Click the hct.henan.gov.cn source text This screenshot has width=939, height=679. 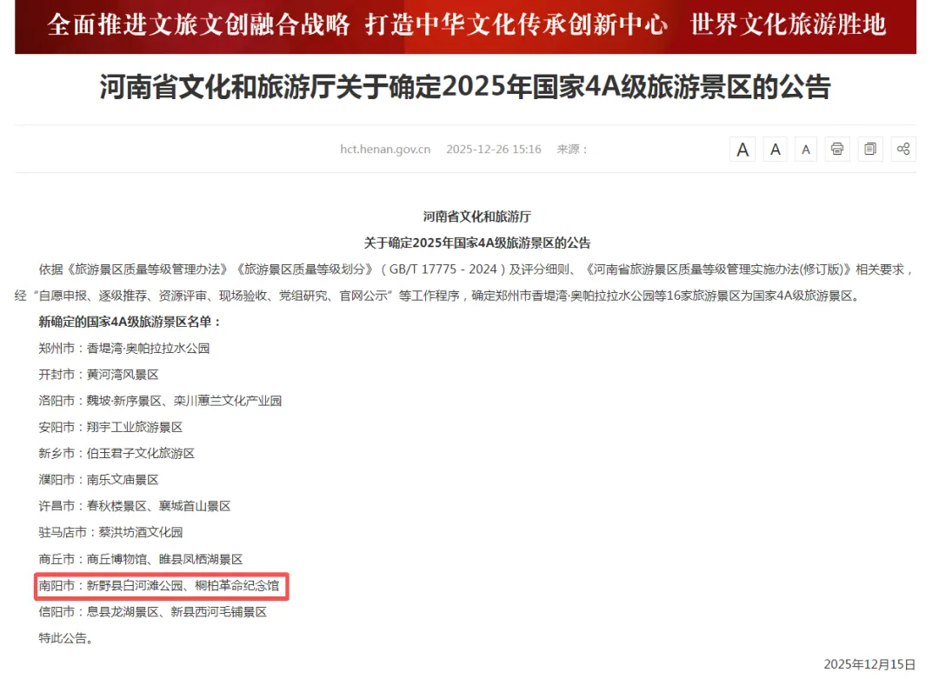click(385, 149)
